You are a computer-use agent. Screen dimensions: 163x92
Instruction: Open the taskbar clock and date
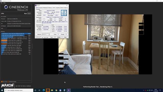tap(156, 90)
